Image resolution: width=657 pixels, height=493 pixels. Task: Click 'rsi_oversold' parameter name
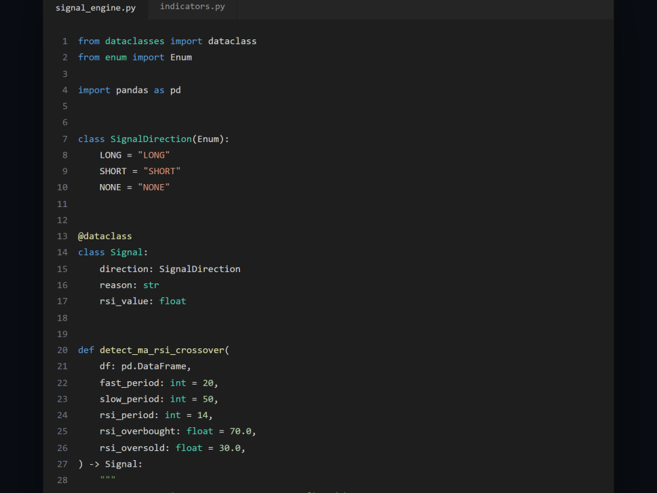pos(132,448)
